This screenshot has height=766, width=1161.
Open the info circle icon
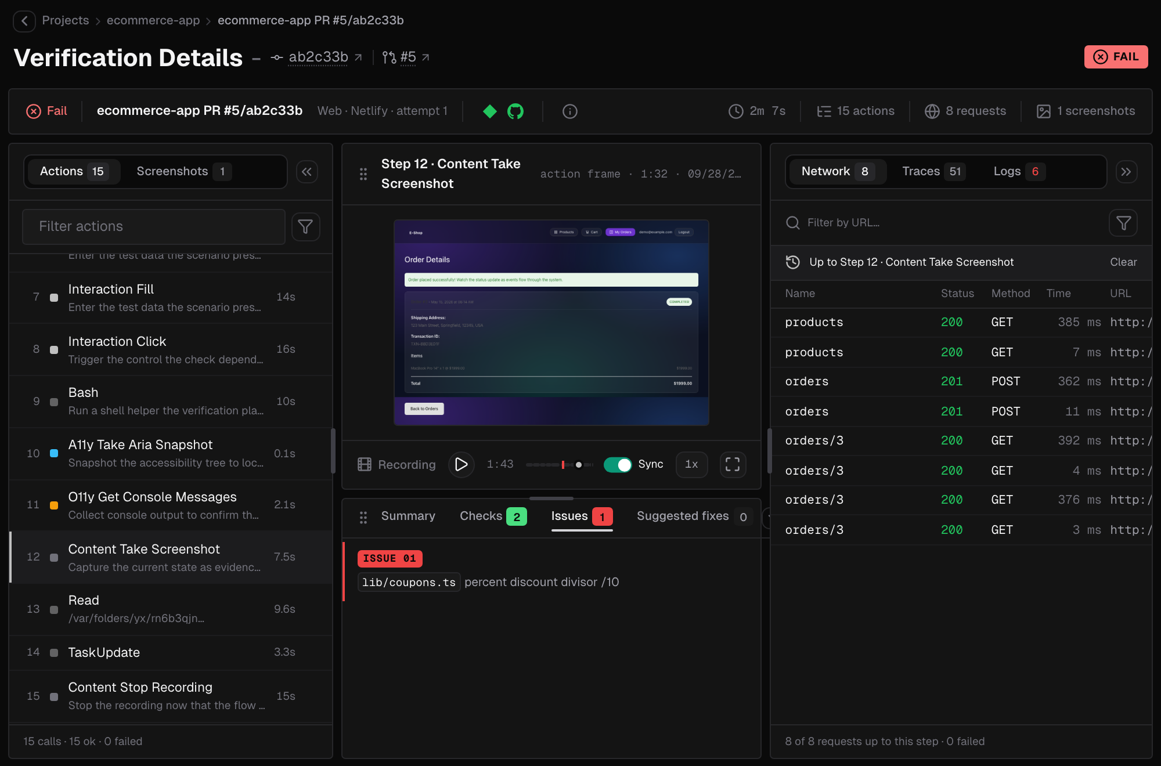tap(570, 111)
